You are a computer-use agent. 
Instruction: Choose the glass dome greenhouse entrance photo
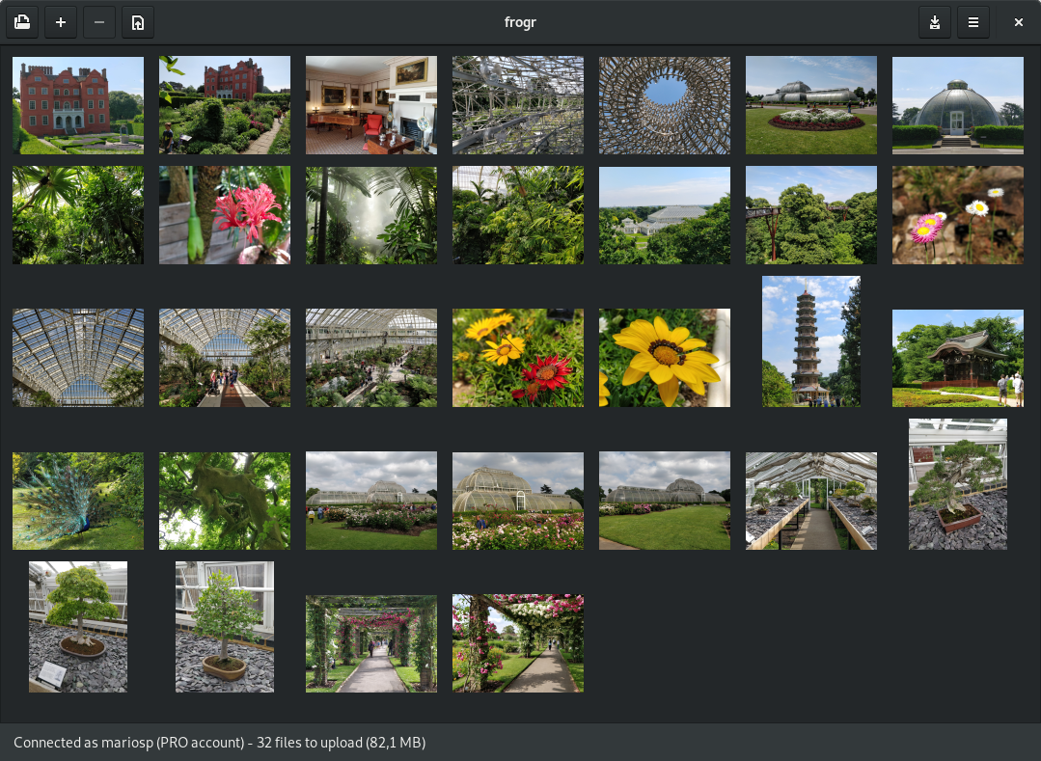click(958, 105)
